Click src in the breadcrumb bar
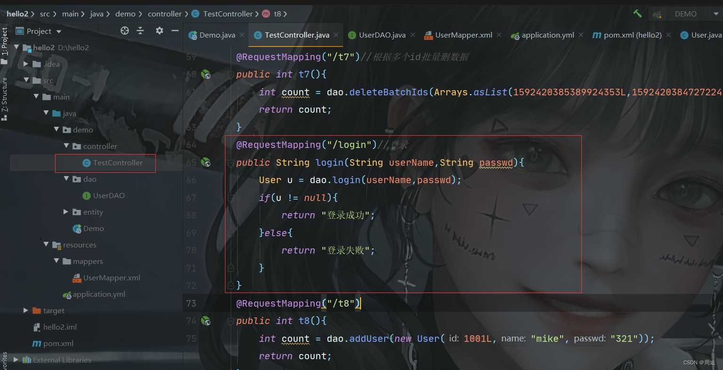Viewport: 723px width, 370px height. [45, 14]
